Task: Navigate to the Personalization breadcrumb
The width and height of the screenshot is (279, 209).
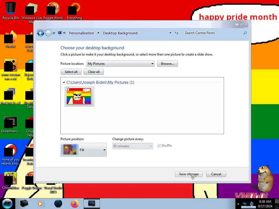Action: pos(81,33)
